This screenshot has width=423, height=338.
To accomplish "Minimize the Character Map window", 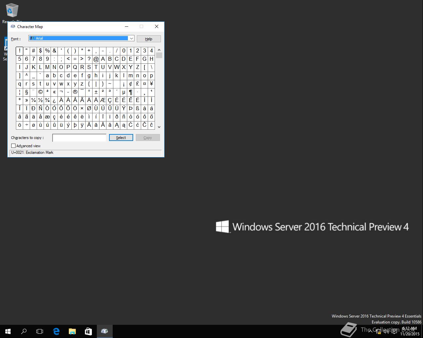I will click(x=127, y=26).
